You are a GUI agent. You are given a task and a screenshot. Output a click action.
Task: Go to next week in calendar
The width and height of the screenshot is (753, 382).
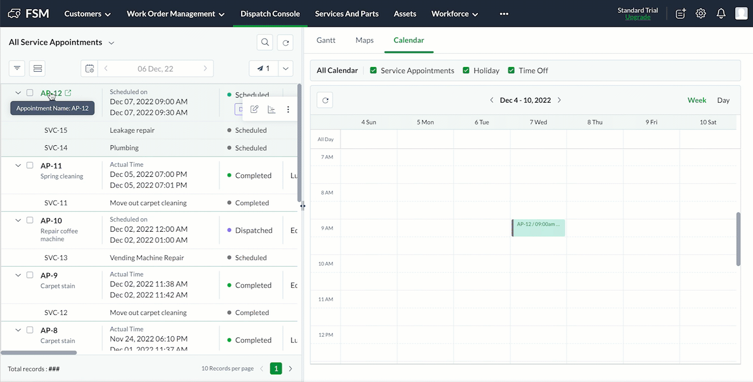[x=559, y=100]
